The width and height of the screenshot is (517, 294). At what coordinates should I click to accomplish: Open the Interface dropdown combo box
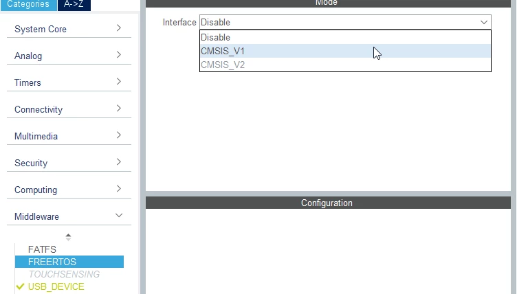point(345,22)
